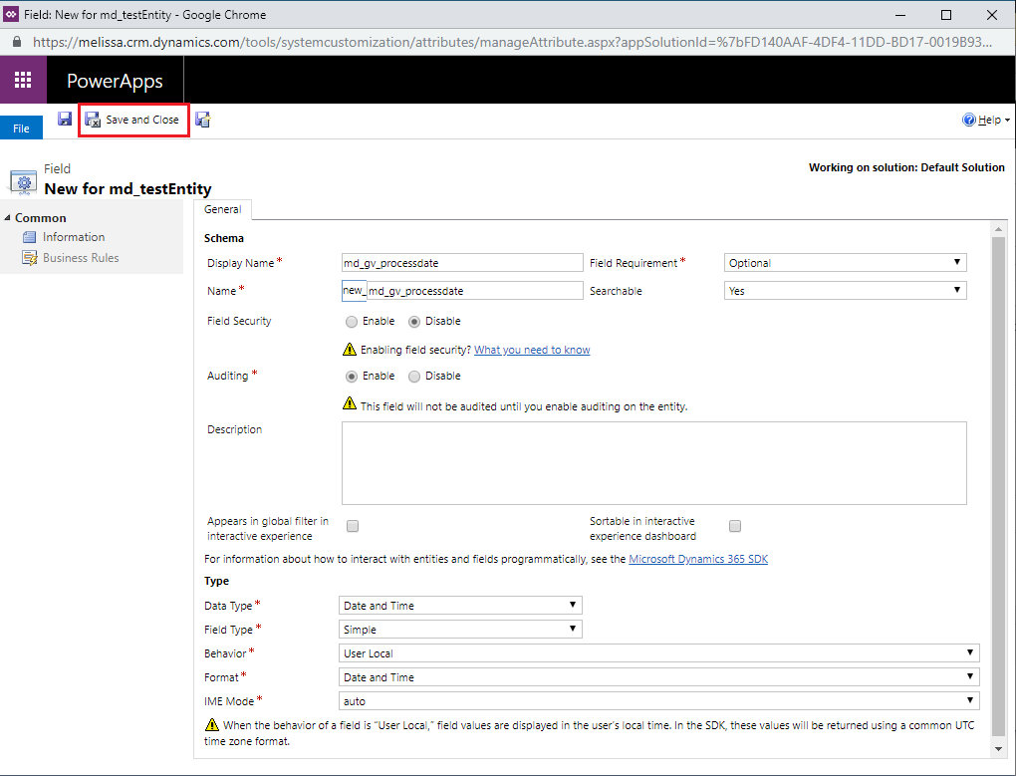Collapse the Common section
This screenshot has height=776, width=1016.
click(7, 217)
